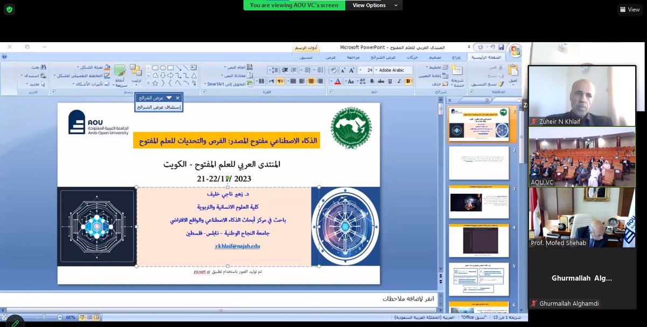Click the Select (تحديد) button
647x327 pixels.
[36, 84]
